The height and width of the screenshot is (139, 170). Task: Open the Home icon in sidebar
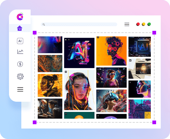click(x=19, y=28)
